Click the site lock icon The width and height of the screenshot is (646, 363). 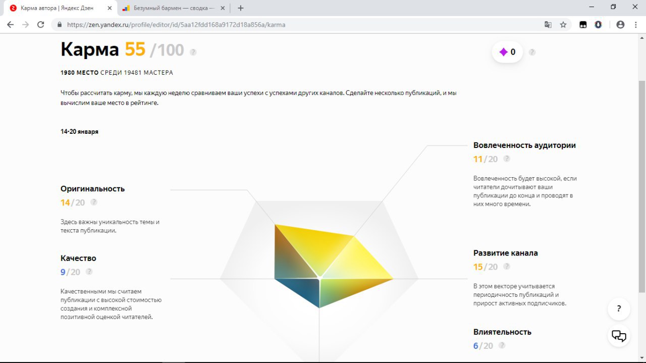tap(60, 24)
